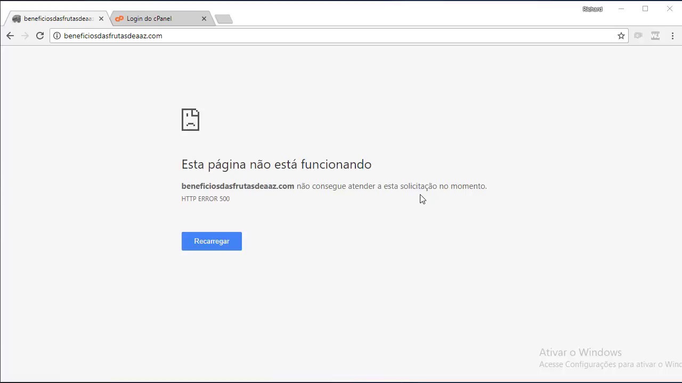Click favicon of the first tab

click(x=17, y=19)
